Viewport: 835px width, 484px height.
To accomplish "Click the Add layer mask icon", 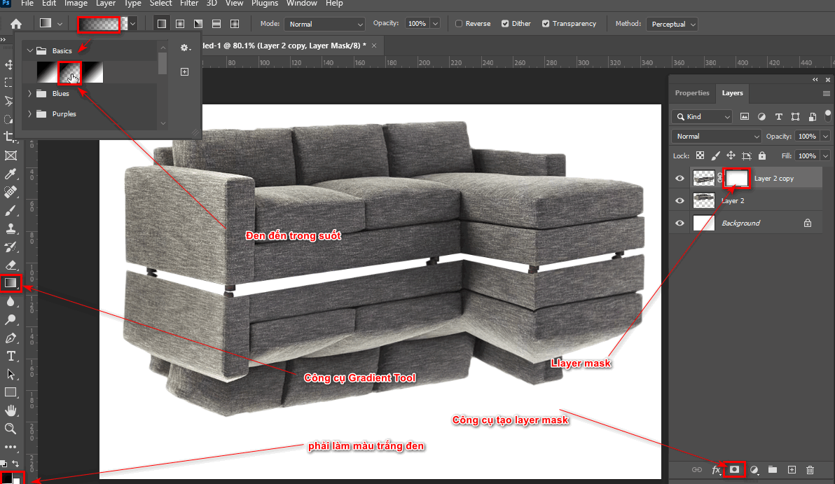I will (x=734, y=469).
